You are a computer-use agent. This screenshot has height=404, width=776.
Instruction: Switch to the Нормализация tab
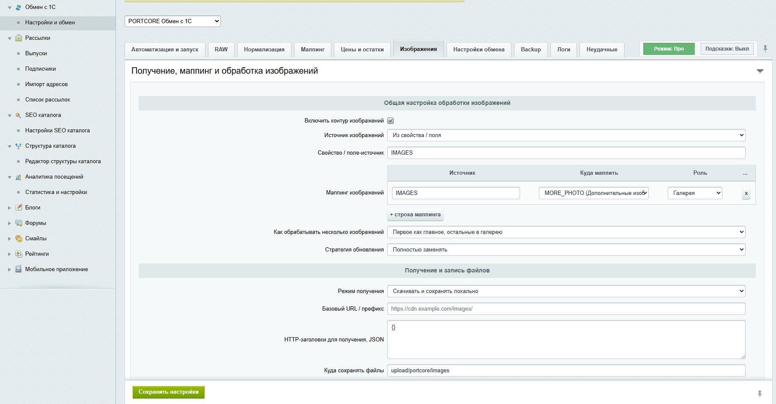pos(264,50)
